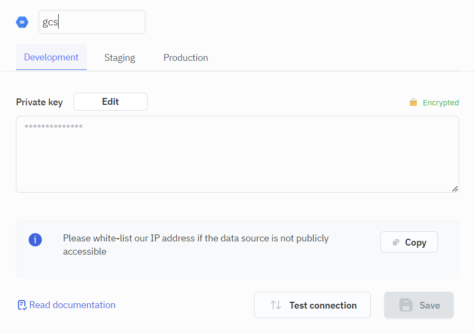Image resolution: width=475 pixels, height=334 pixels.
Task: Click the up-down arrows icon in Test connection
Action: coord(276,305)
